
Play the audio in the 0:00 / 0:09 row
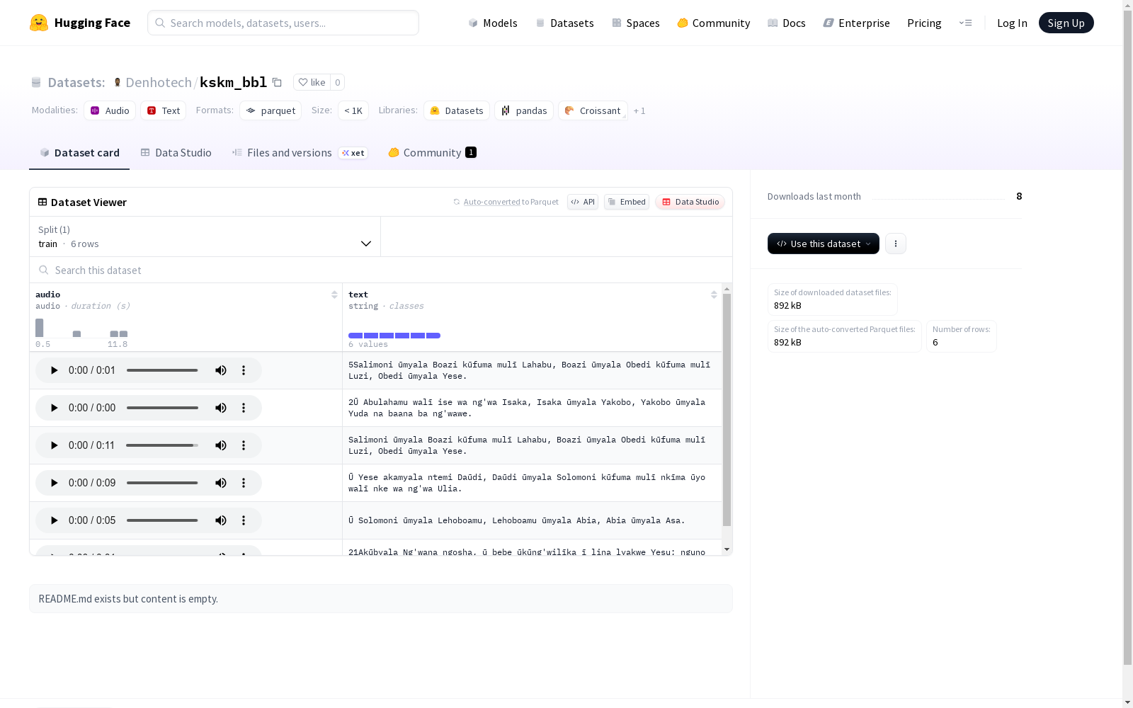tap(54, 483)
